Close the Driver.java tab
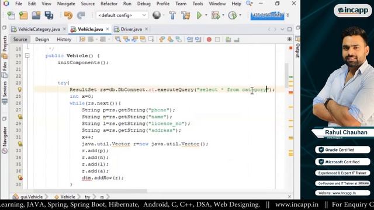 coord(146,29)
